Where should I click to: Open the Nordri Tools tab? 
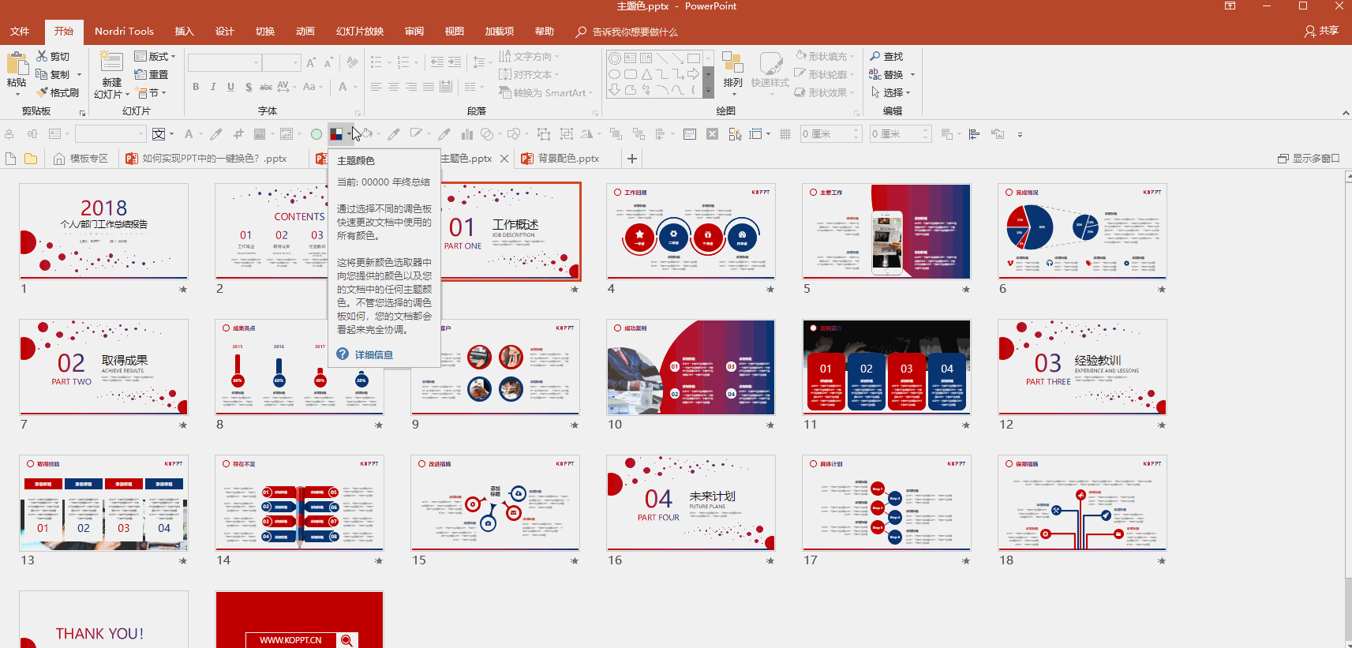124,32
